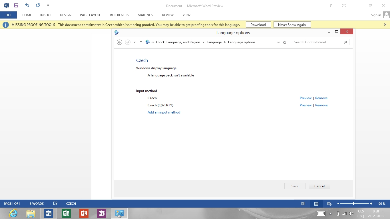Switch to Print Layout view

point(316,204)
